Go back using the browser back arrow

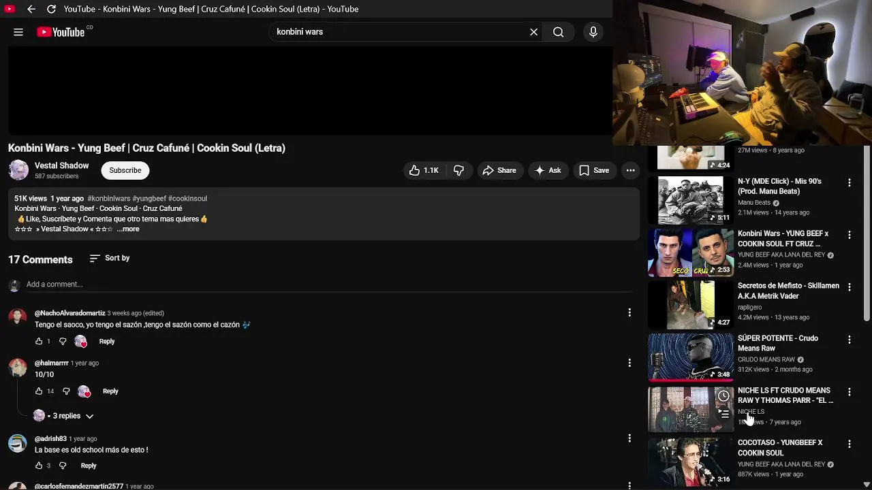(31, 9)
